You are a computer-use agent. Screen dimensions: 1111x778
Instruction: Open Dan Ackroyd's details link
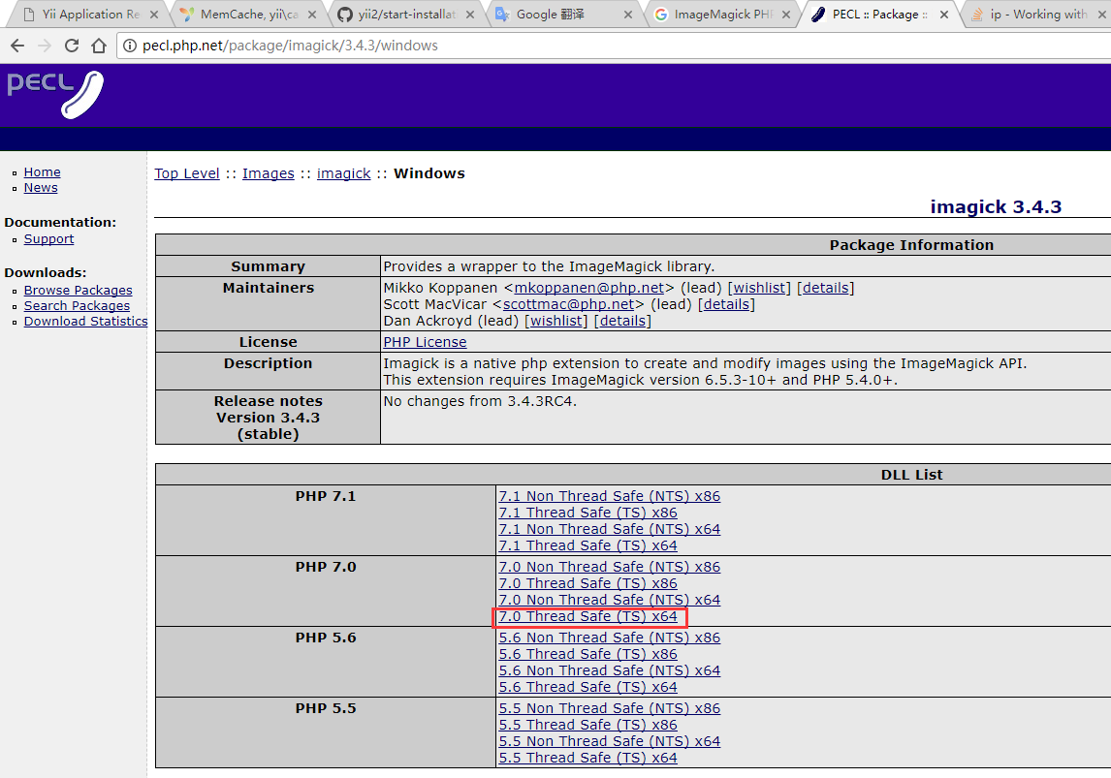click(x=622, y=321)
